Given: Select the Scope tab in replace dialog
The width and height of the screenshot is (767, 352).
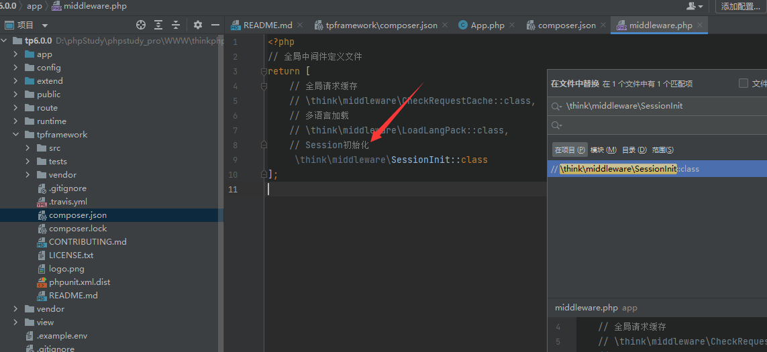Looking at the screenshot, I should coord(662,150).
